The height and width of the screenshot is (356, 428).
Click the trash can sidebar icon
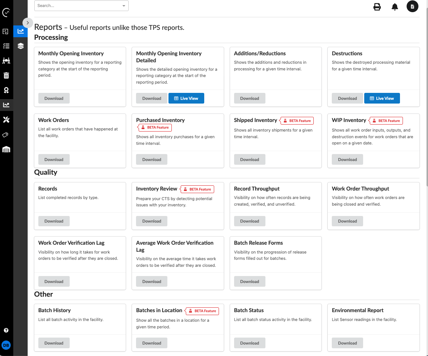(6, 76)
